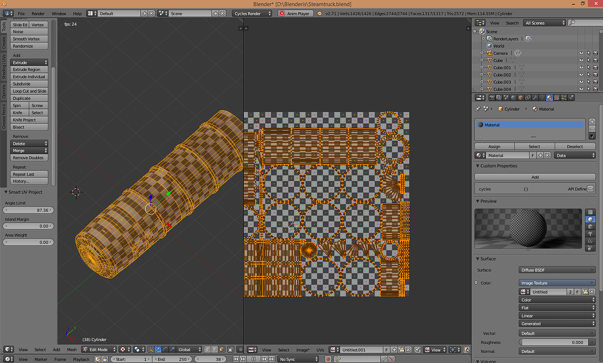Toggle renderability camera icon for Camera
Viewport: 603px width, 363px height.
point(595,53)
